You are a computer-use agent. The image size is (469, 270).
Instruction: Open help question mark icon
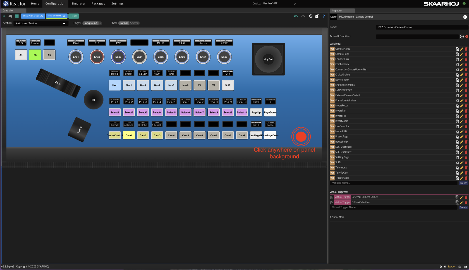(324, 16)
